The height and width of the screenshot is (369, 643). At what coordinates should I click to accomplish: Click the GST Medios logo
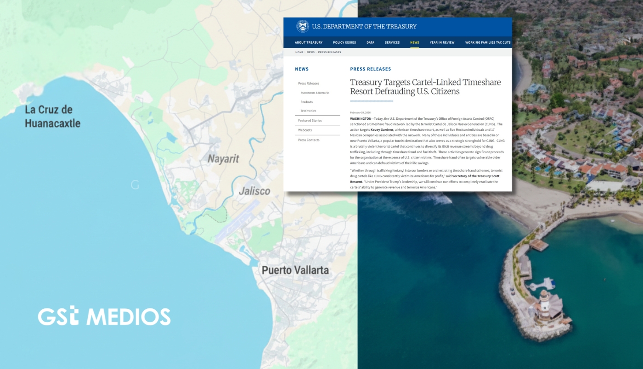(104, 316)
